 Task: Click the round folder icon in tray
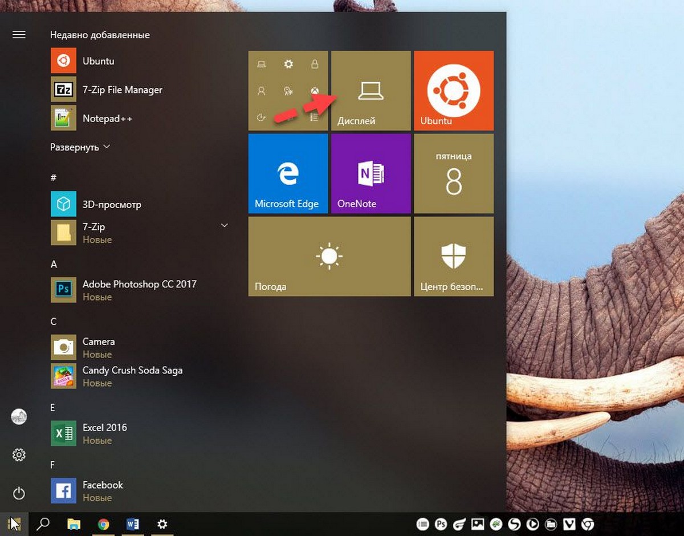click(x=551, y=523)
